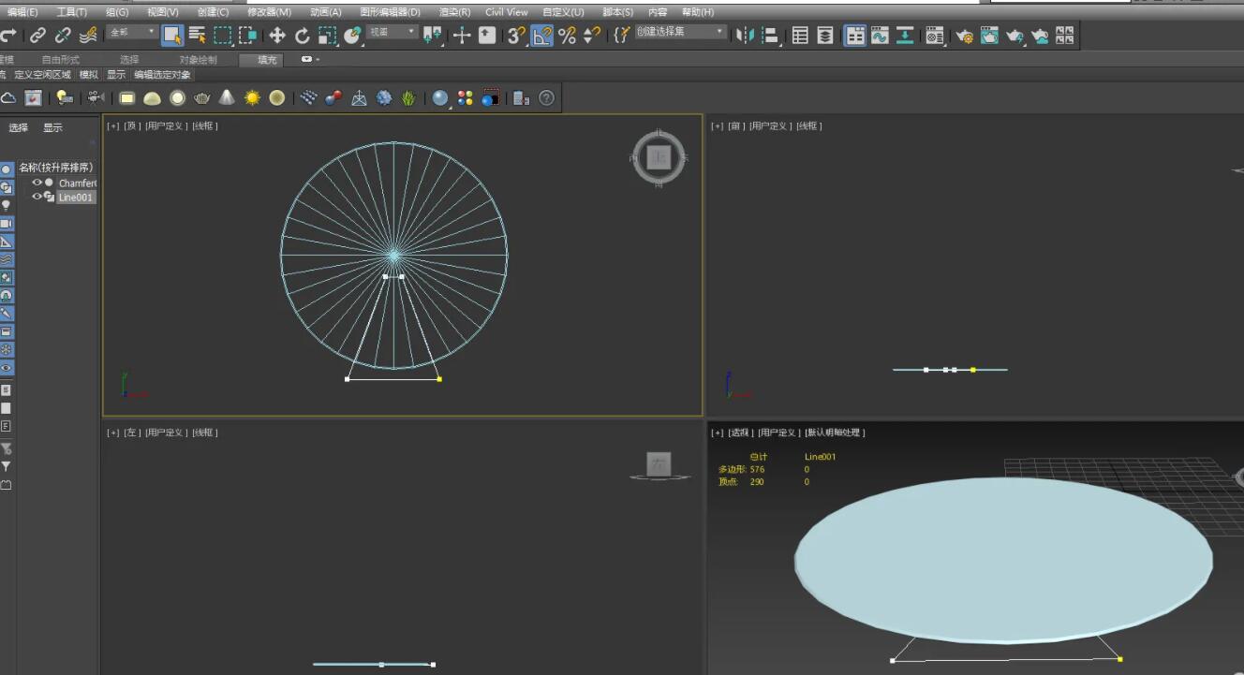Click the Render in Cloud teapot icon
Viewport: 1244px width, 675px height.
coord(1040,36)
